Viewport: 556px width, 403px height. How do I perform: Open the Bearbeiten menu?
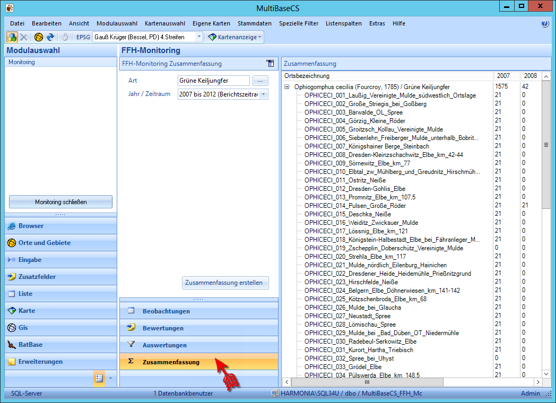[47, 23]
